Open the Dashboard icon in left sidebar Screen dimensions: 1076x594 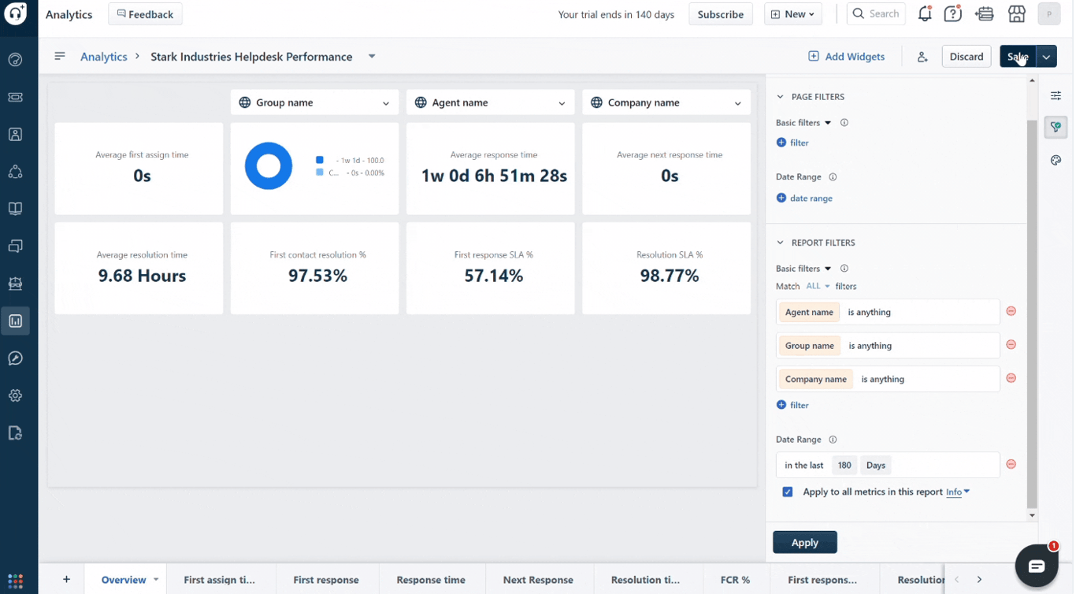(15, 60)
